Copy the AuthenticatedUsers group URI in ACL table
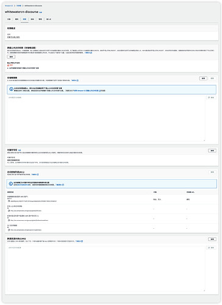 [x=9, y=220]
